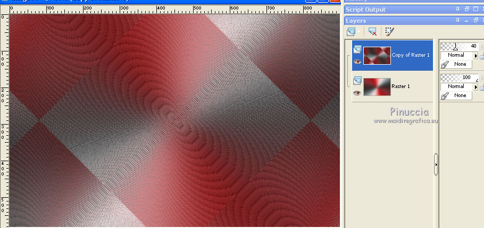This screenshot has width=484, height=228.
Task: Click blend mode arrow beside the 100 opacity row
Action: (475, 87)
